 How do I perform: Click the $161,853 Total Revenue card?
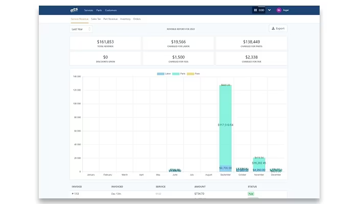pyautogui.click(x=105, y=43)
